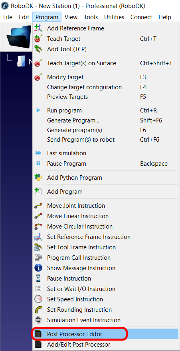Click the station icon in the tree
The width and height of the screenshot is (180, 351).
[x=22, y=61]
